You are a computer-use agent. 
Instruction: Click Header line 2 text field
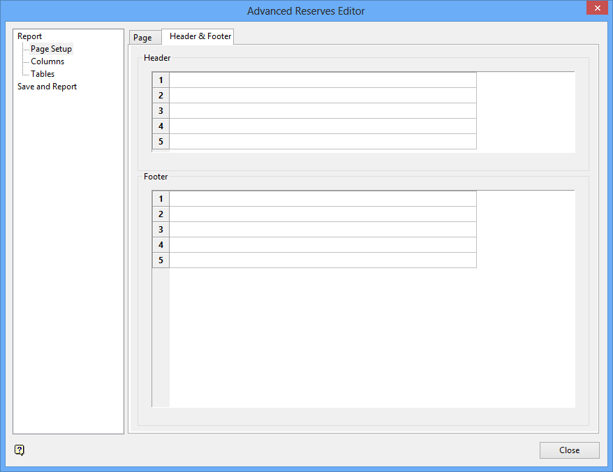click(323, 96)
